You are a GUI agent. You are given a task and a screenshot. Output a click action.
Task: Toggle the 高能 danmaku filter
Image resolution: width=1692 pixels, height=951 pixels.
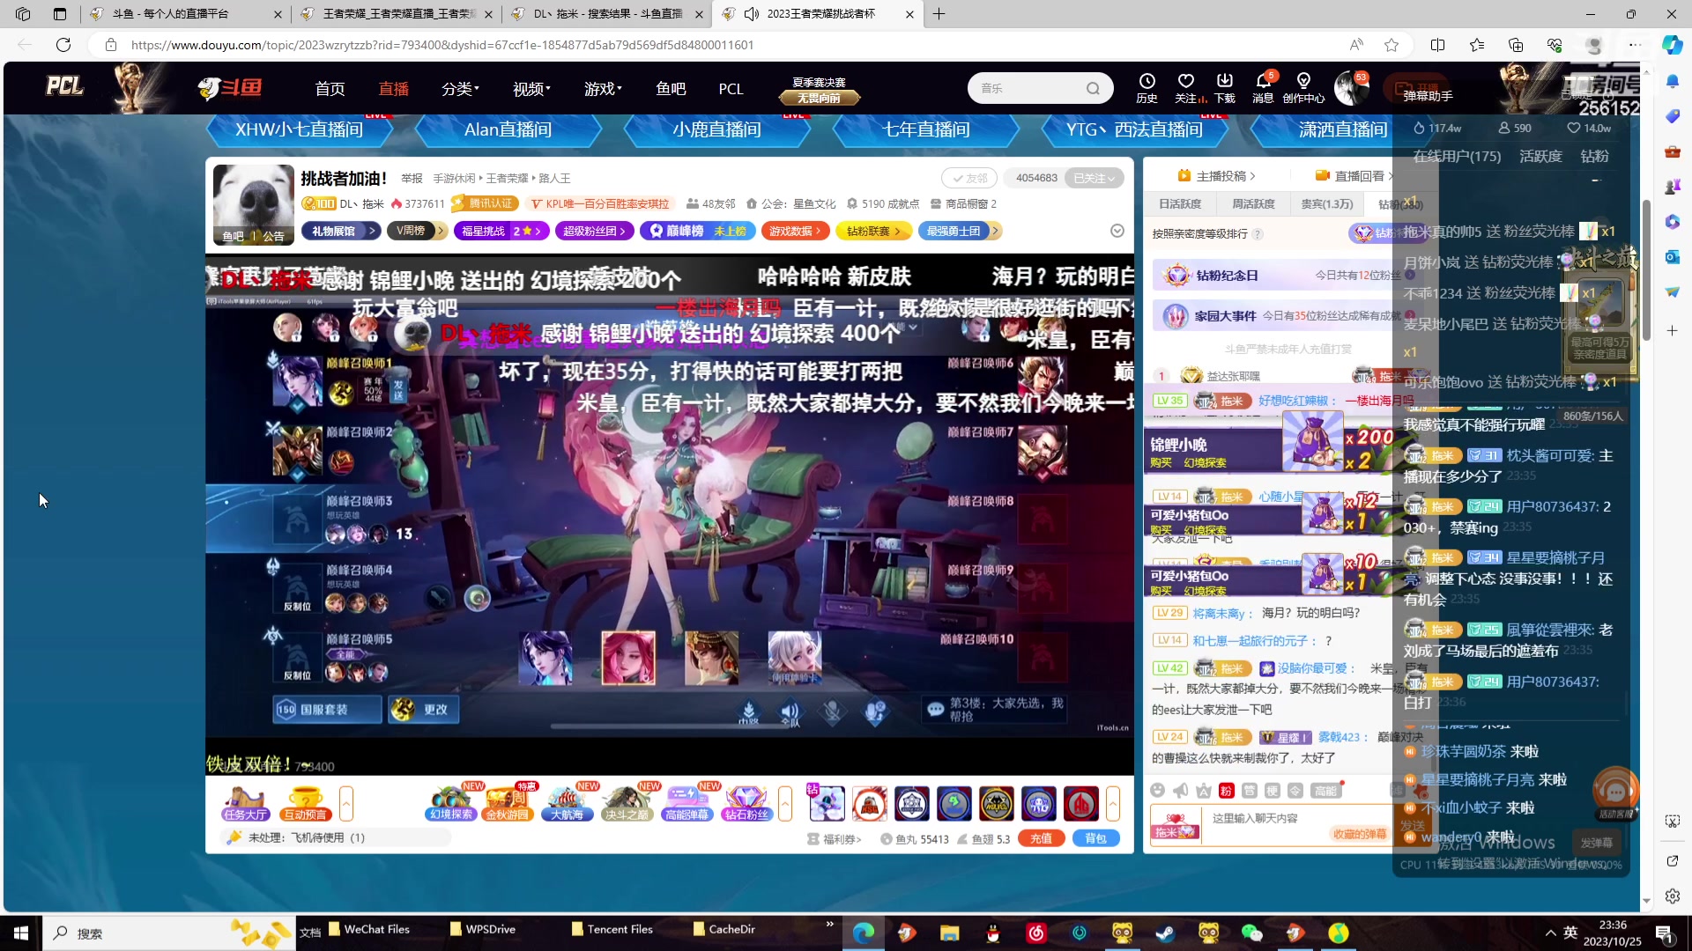[x=1327, y=790]
